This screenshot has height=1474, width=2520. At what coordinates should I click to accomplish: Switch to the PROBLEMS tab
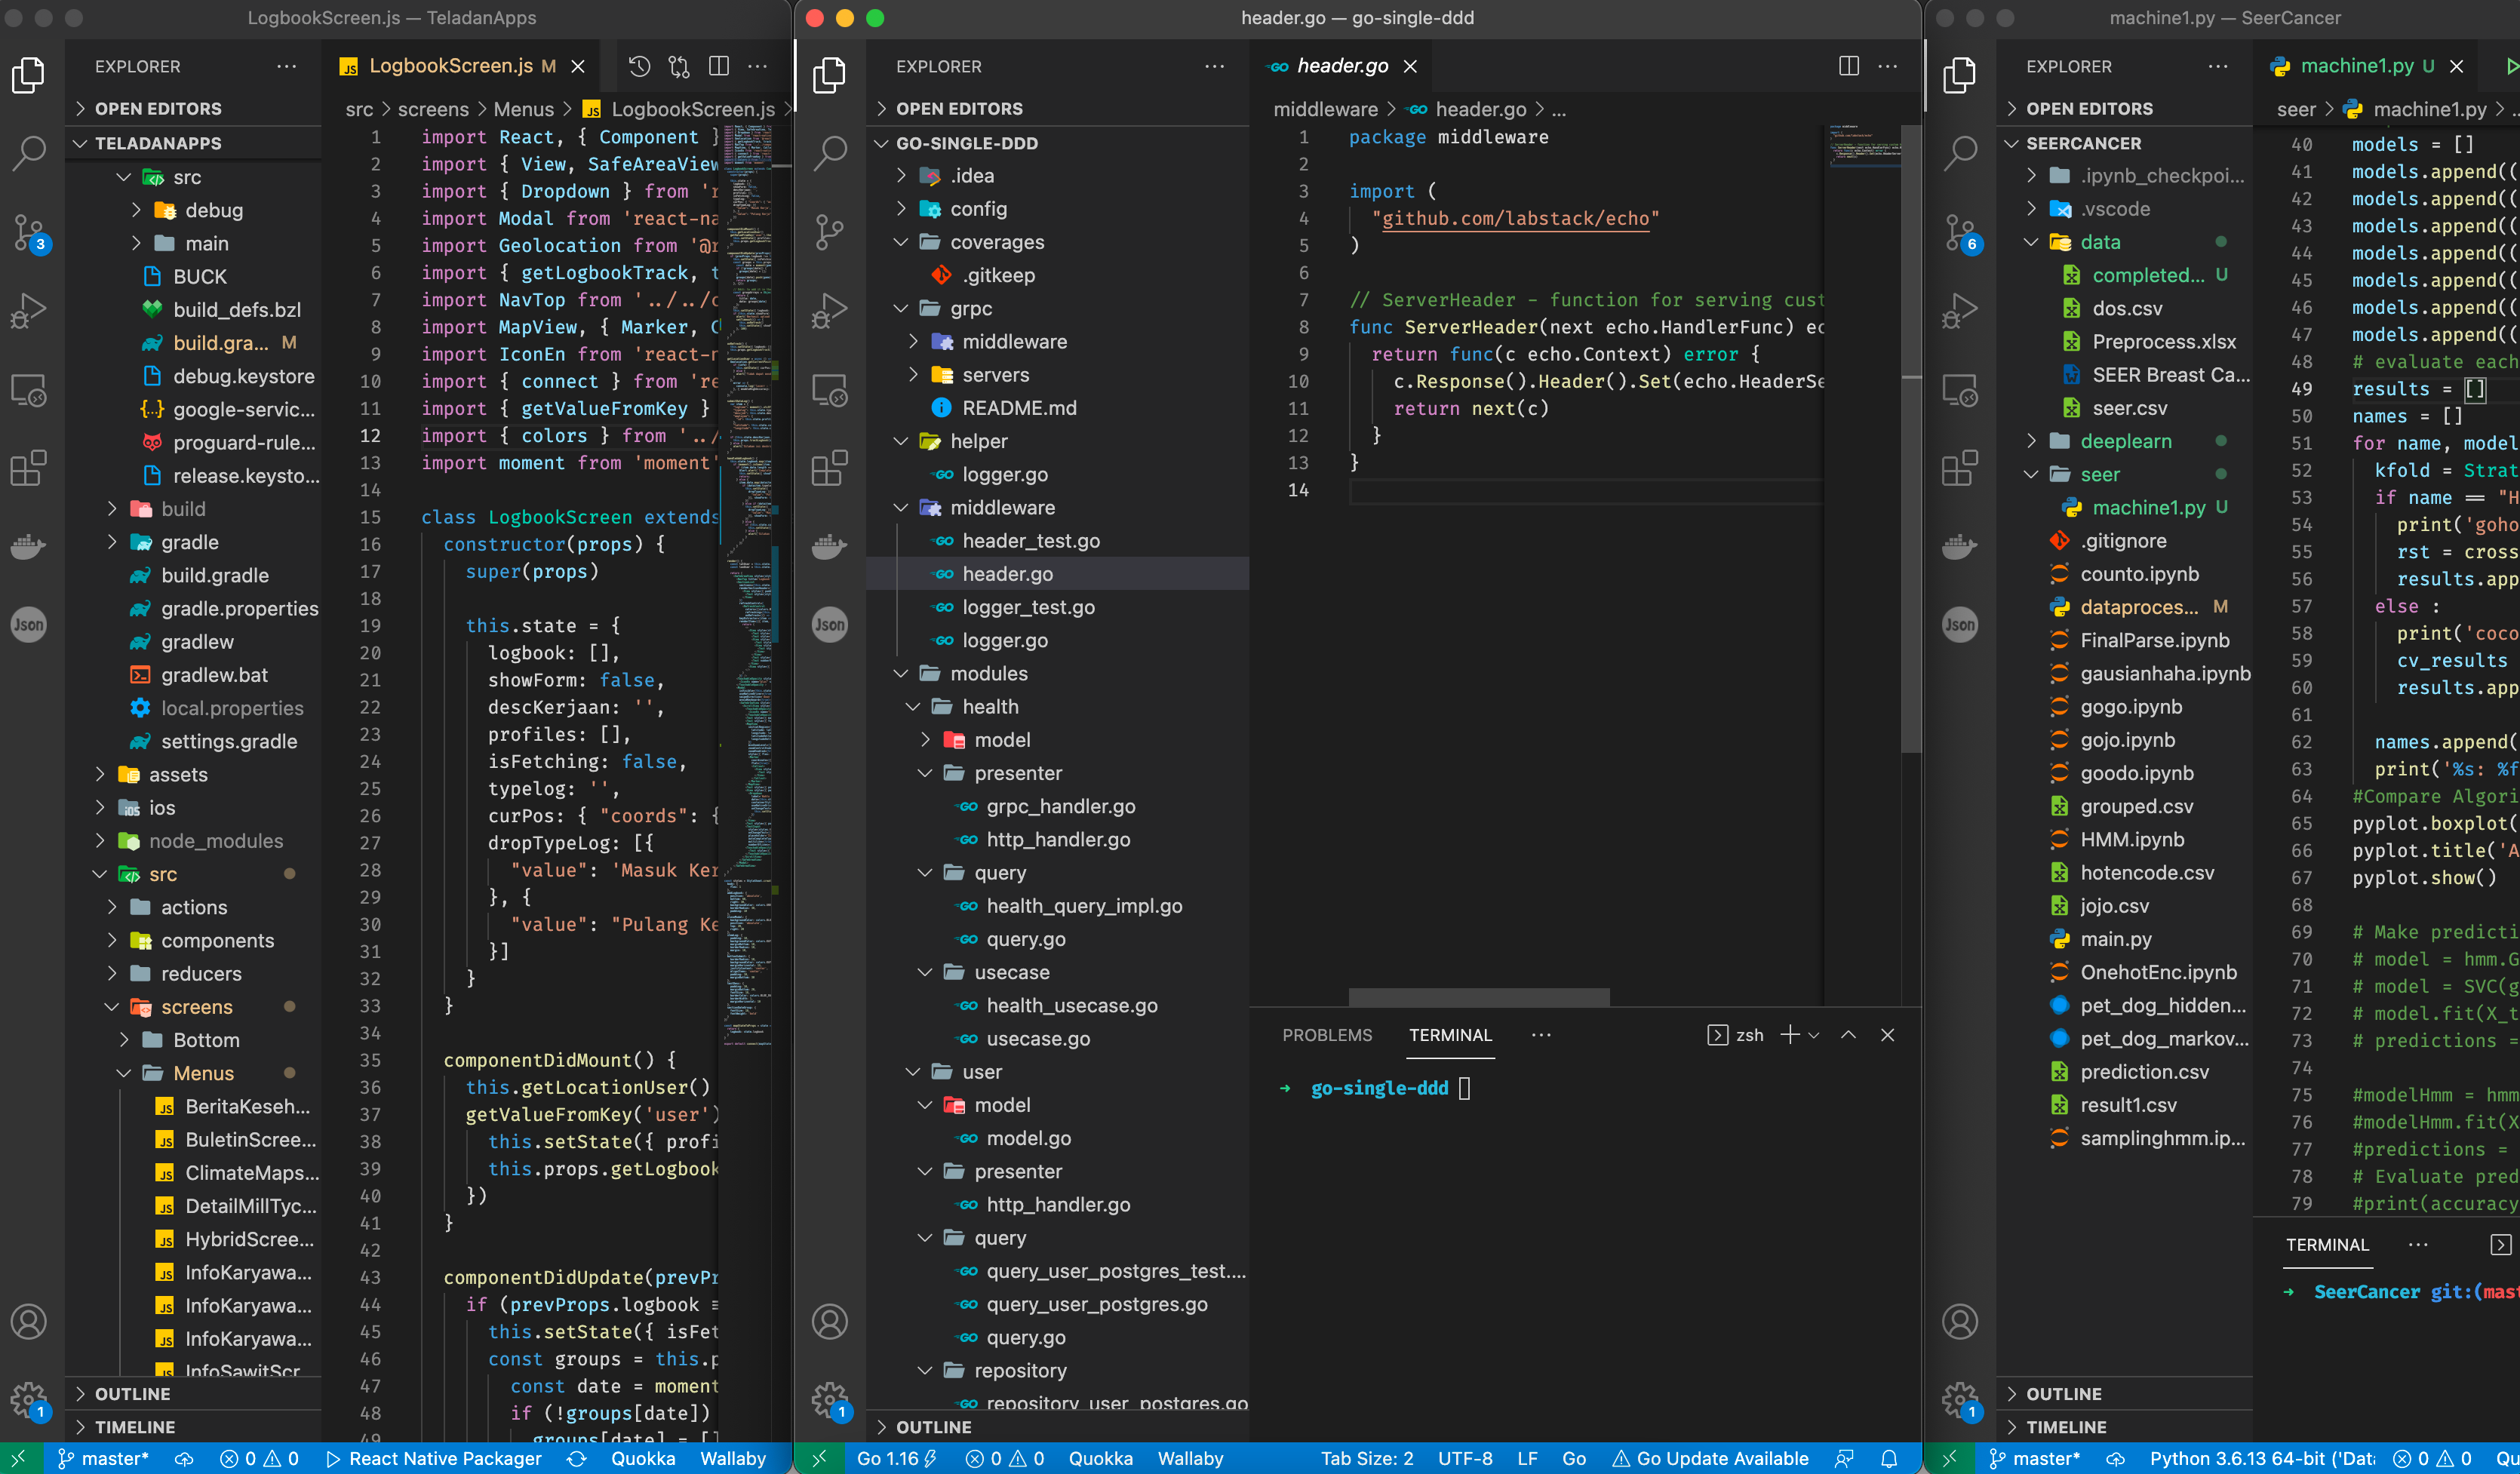1328,1035
